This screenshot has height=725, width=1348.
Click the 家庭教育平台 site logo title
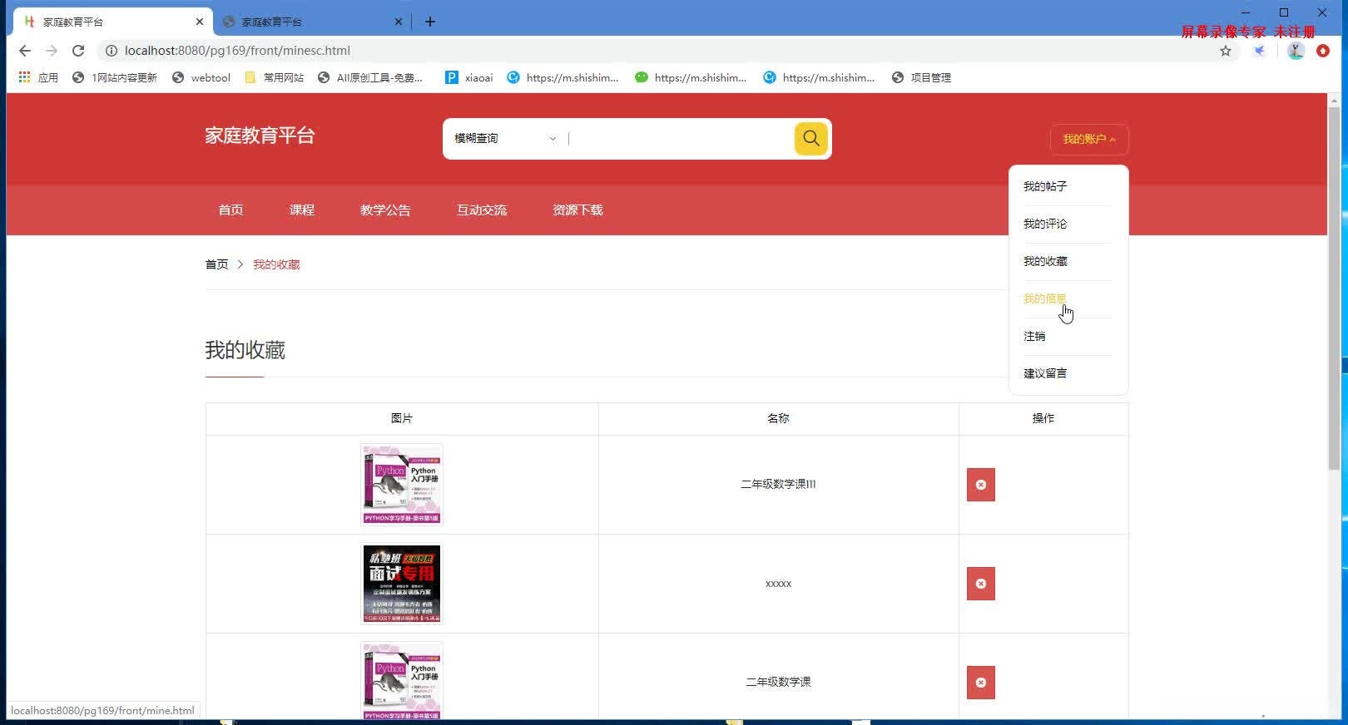pyautogui.click(x=260, y=136)
